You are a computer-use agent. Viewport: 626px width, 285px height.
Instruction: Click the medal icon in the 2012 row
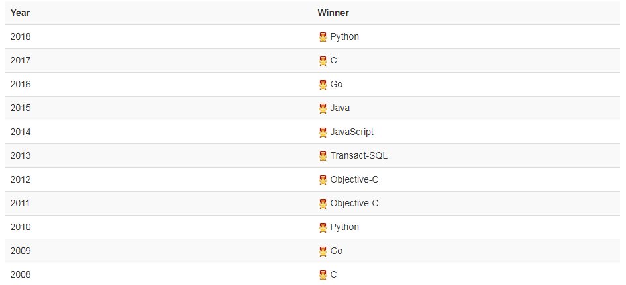[x=323, y=180]
